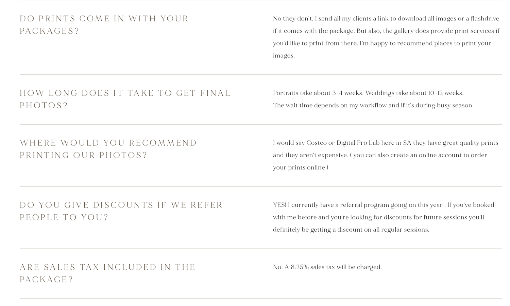Click the line about wait time and busy season
The height and width of the screenshot is (306, 510).
pyautogui.click(x=373, y=105)
